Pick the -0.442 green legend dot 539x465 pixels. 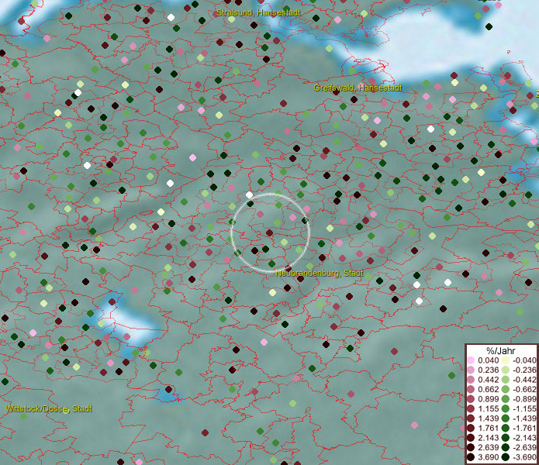(x=506, y=380)
